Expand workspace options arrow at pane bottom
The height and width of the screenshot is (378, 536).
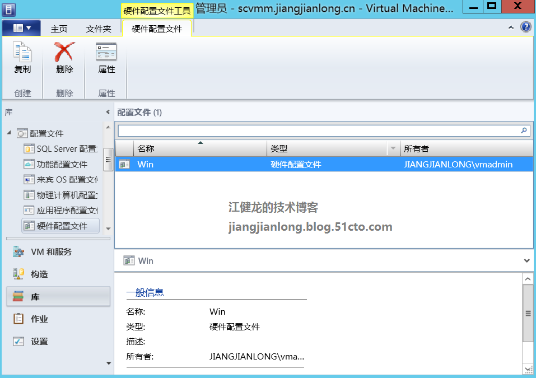click(108, 363)
